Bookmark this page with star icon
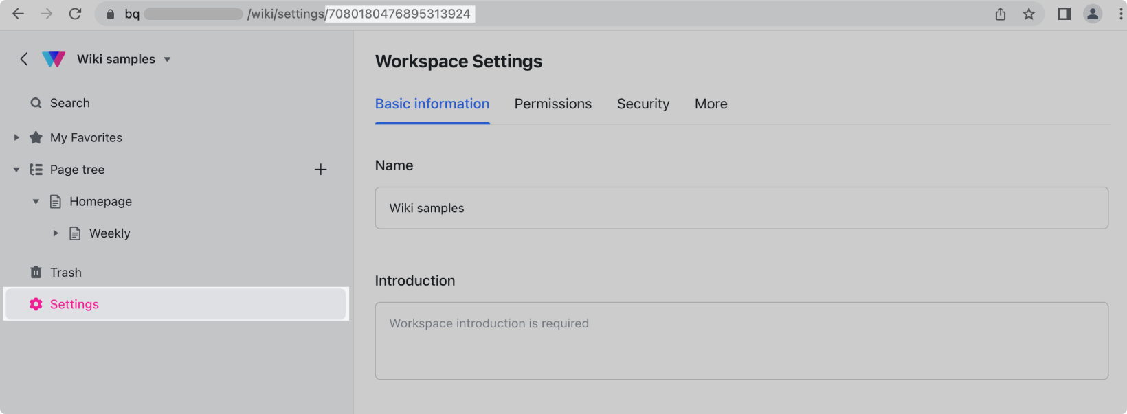The height and width of the screenshot is (414, 1127). (x=1029, y=14)
